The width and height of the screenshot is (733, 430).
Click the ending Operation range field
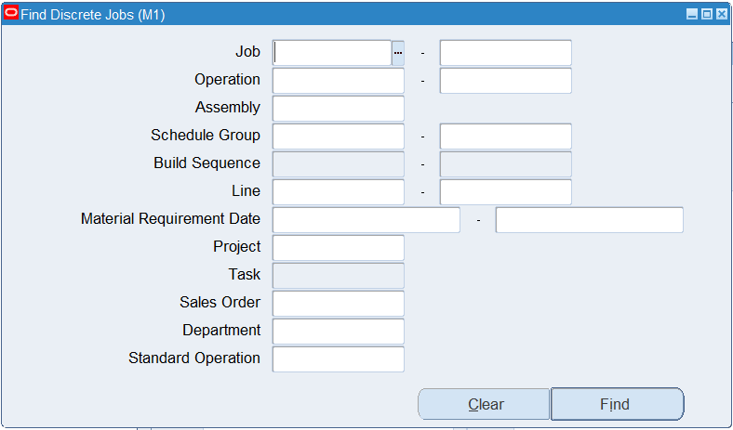point(505,81)
